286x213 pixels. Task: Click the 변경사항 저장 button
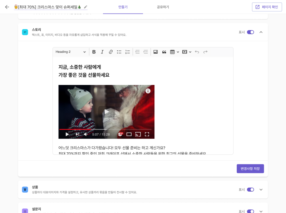pos(250,168)
